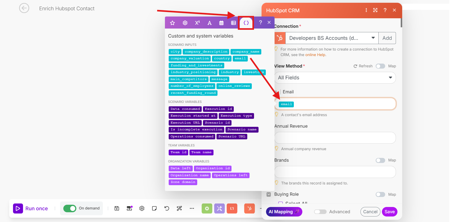
Task: Click the Brands input field
Action: pos(335,172)
